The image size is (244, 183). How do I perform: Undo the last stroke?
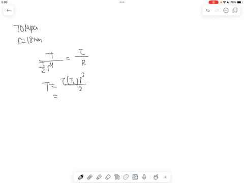[x=208, y=11]
